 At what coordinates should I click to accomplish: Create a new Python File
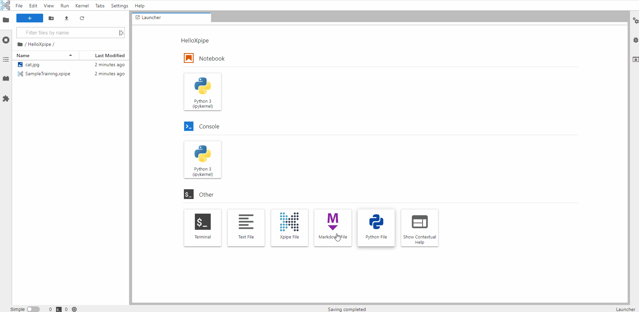coord(376,228)
